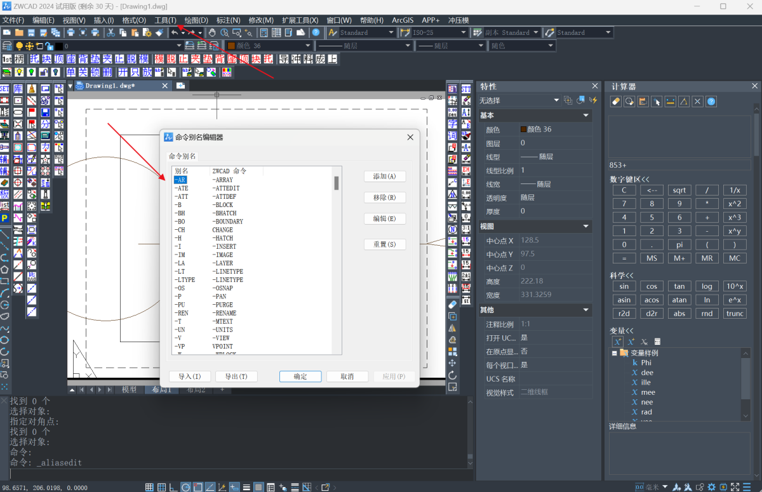Image resolution: width=762 pixels, height=492 pixels.
Task: Click the 导出(T) button
Action: click(x=236, y=376)
